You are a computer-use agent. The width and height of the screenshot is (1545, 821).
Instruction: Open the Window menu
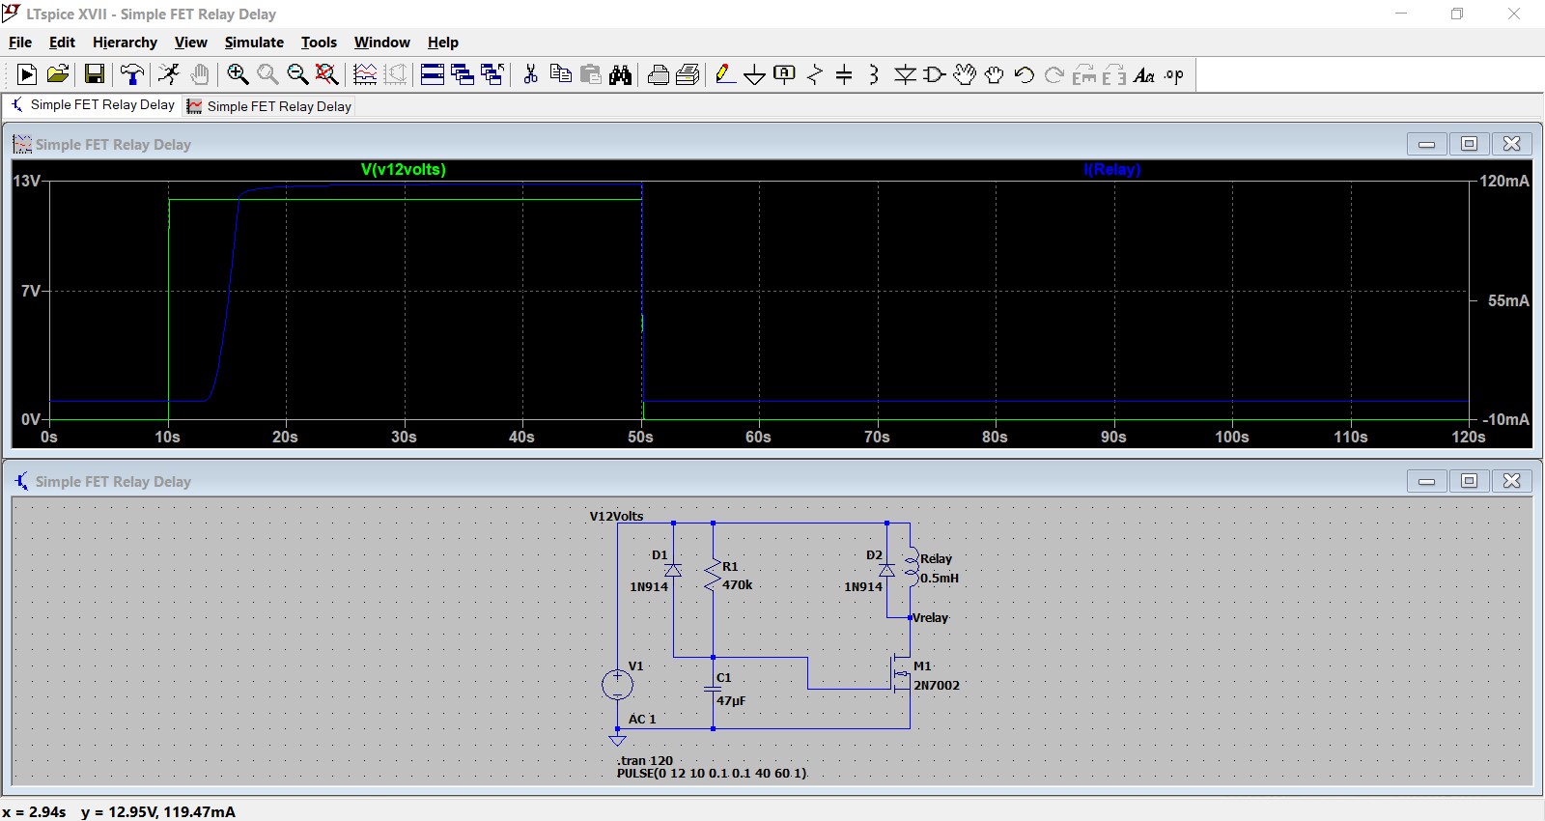382,42
